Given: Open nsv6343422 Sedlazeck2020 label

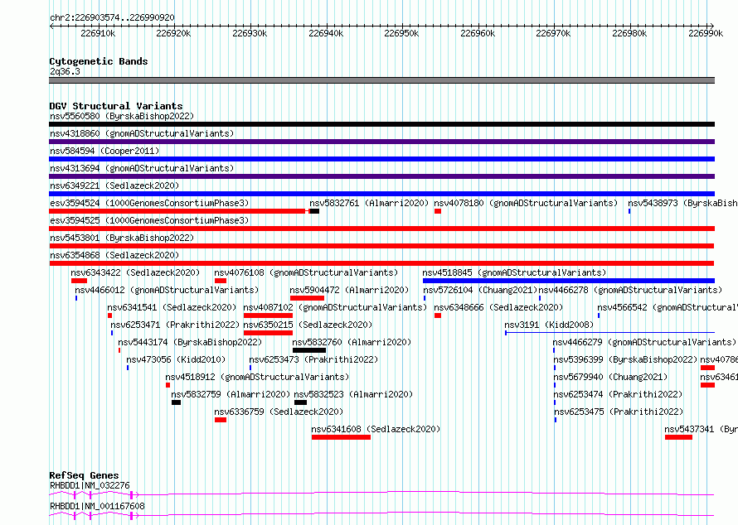Looking at the screenshot, I should 135,272.
